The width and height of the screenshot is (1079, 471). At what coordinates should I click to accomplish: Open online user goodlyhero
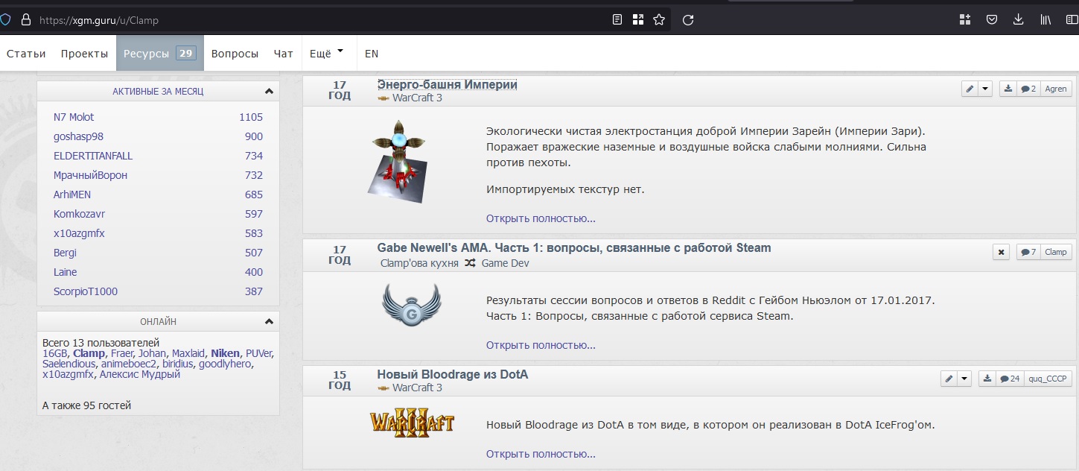[x=225, y=364]
